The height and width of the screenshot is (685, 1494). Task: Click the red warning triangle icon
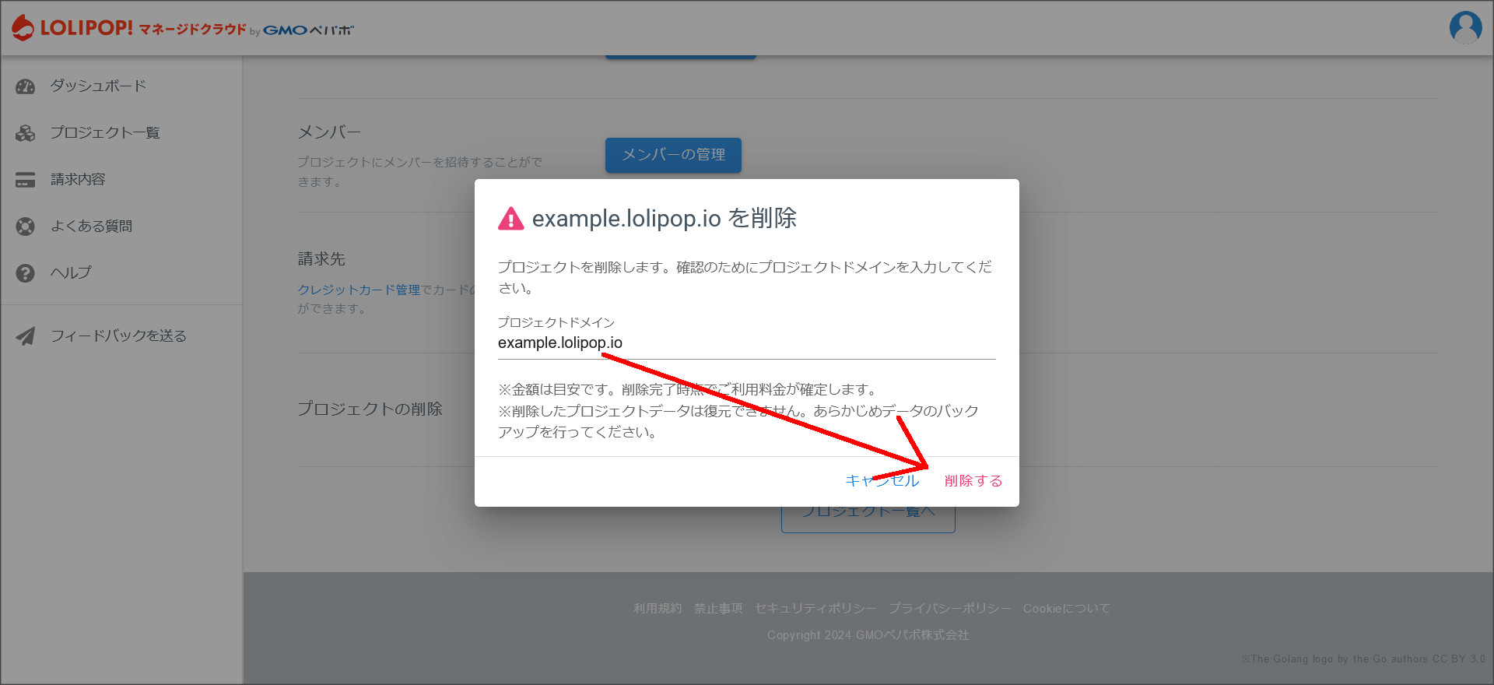[x=511, y=219]
